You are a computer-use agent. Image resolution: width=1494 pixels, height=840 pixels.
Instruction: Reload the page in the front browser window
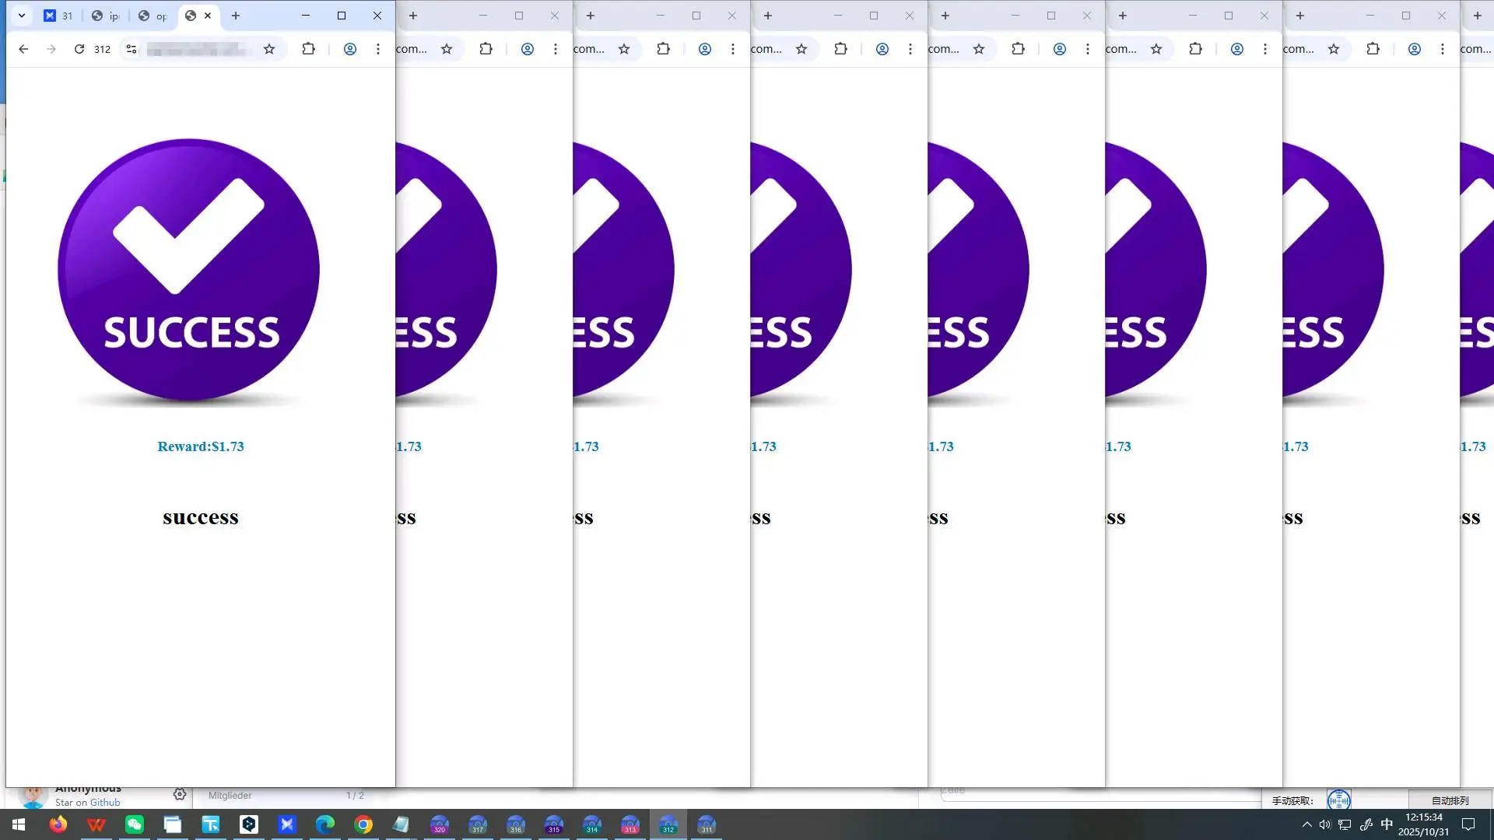click(x=79, y=49)
